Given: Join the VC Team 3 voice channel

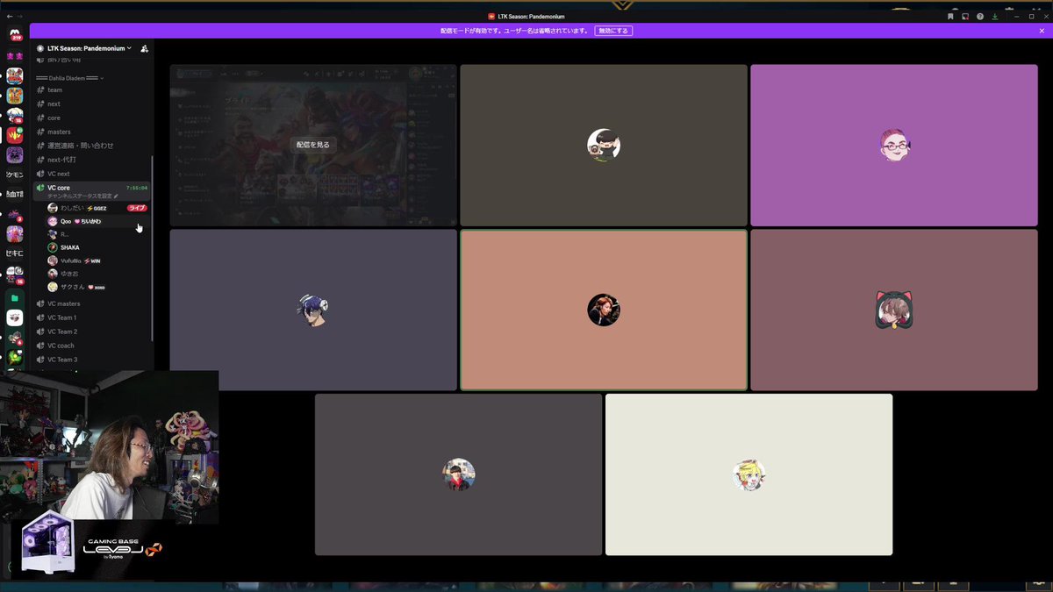Looking at the screenshot, I should tap(92, 360).
